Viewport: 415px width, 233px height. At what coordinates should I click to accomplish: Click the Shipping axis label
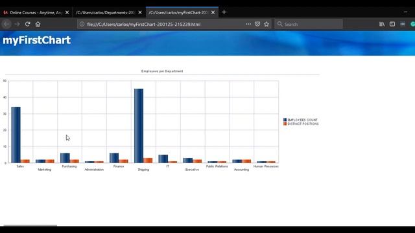coord(143,170)
